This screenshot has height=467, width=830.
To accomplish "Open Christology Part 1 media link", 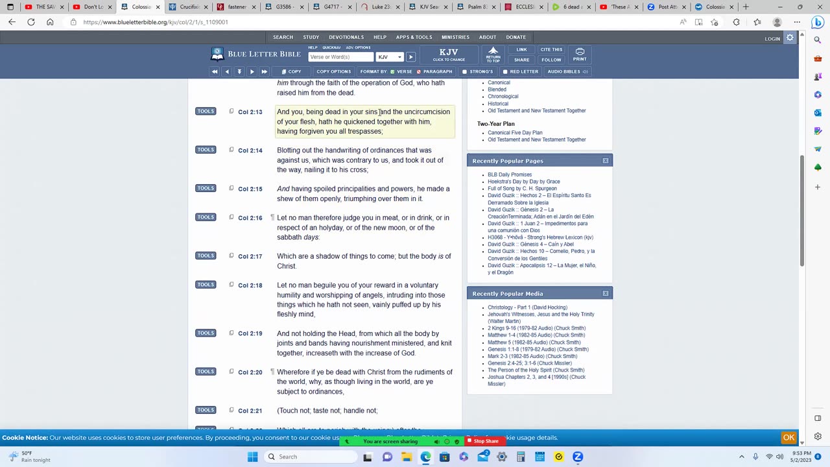I will coord(527,307).
